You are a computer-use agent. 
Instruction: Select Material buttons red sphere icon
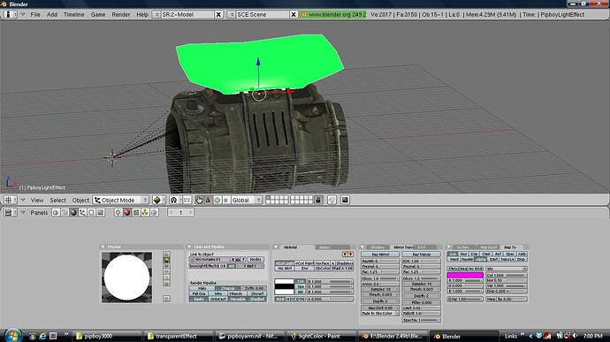tap(127, 213)
